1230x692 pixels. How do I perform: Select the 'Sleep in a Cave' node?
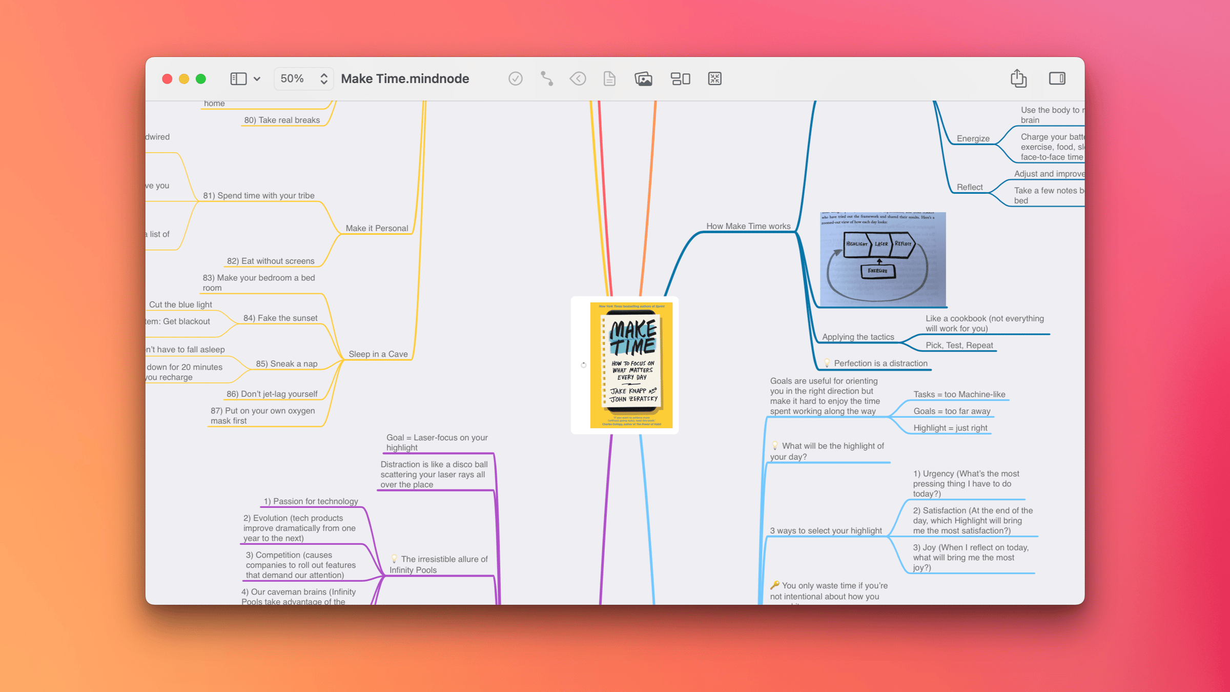click(378, 354)
